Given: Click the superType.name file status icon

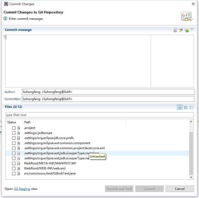Looking at the screenshot, I should pos(19,159).
